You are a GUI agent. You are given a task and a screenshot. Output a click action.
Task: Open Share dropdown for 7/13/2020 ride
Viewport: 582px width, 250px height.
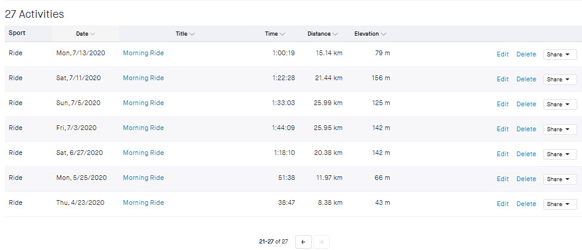coord(559,55)
